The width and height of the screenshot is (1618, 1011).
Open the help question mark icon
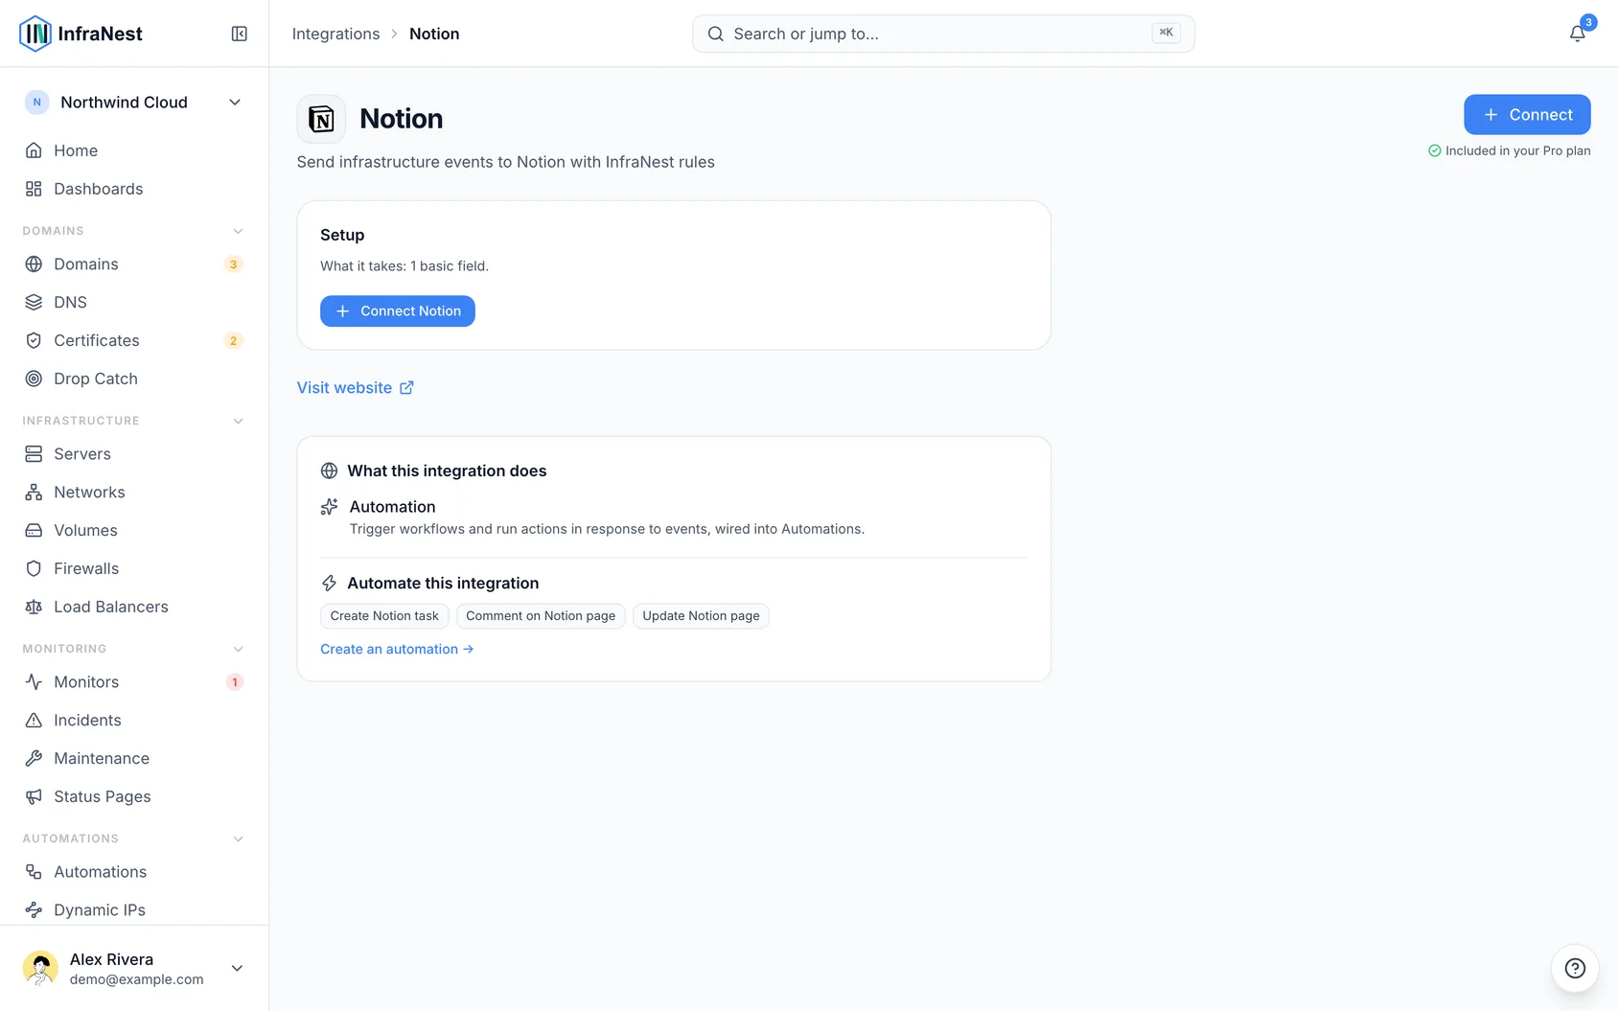(1575, 968)
